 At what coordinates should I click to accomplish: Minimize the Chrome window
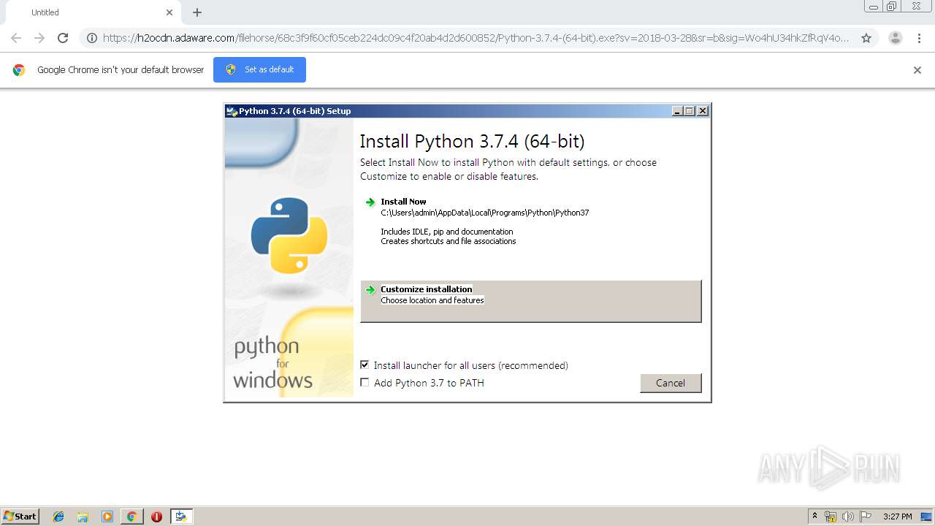[874, 7]
